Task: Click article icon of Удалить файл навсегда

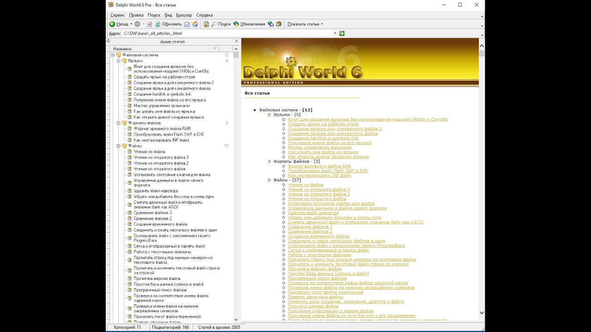Action: (130, 191)
